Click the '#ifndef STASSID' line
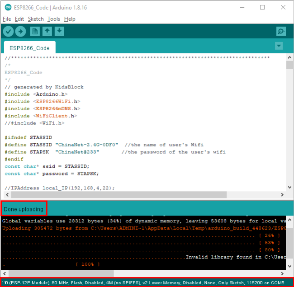Screen dimensions: 294x287 tap(28, 137)
